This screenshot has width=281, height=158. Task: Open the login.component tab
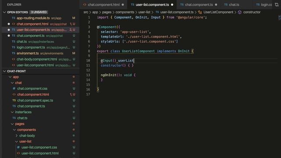click(264, 5)
